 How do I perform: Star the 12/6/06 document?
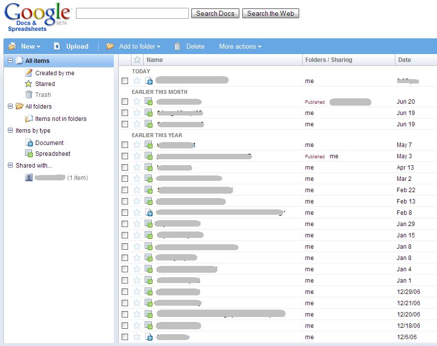pyautogui.click(x=137, y=337)
